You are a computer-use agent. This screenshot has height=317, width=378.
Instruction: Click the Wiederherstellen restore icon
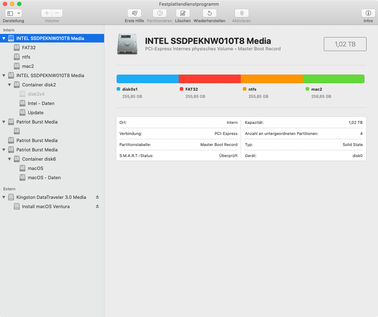[x=209, y=13]
